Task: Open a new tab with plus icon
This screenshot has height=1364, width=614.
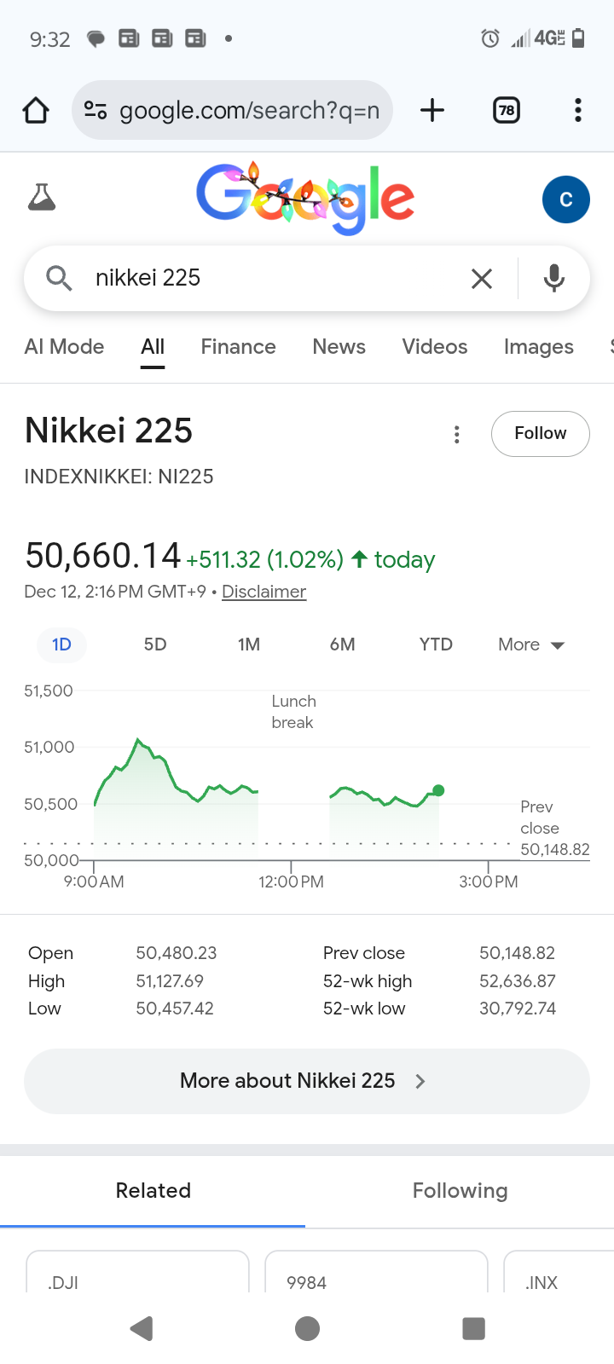Action: click(x=432, y=110)
